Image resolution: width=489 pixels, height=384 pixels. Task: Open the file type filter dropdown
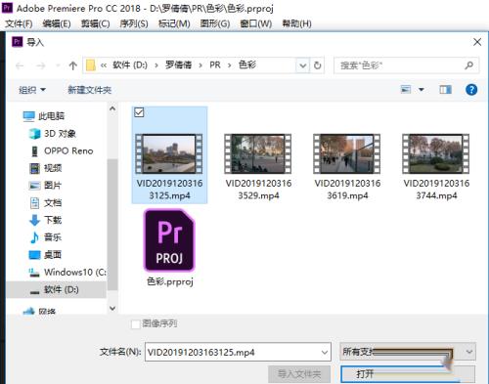pyautogui.click(x=408, y=352)
